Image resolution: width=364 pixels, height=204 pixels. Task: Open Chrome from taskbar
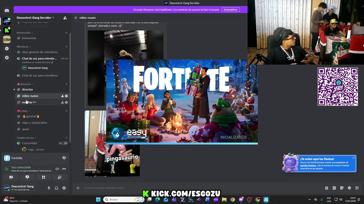coord(233,199)
